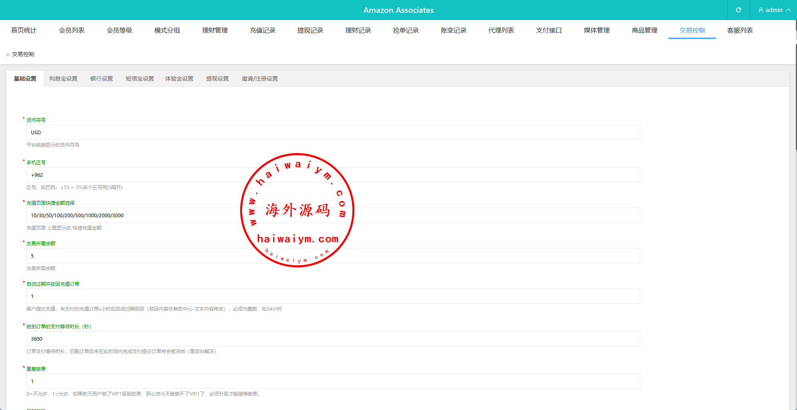Open the 首页统计 menu item
Image resolution: width=797 pixels, height=410 pixels.
24,30
